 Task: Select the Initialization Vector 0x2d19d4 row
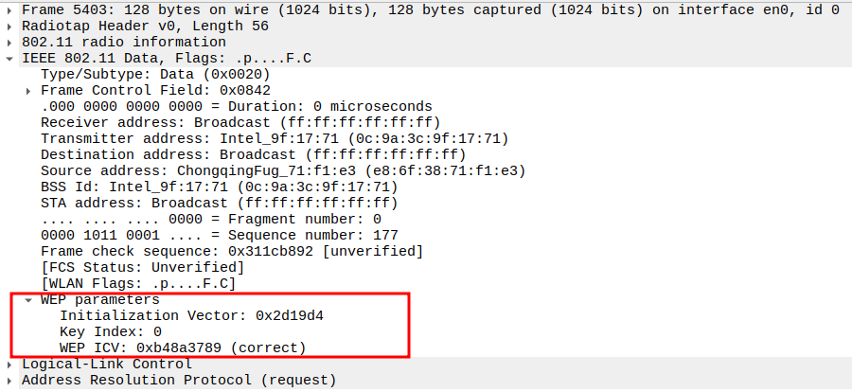pos(198,315)
